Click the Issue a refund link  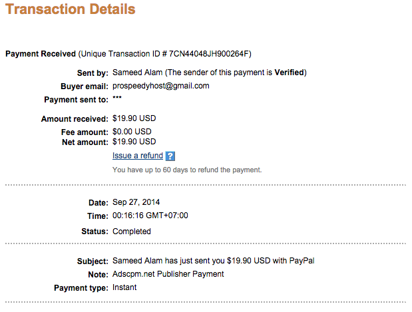click(138, 156)
